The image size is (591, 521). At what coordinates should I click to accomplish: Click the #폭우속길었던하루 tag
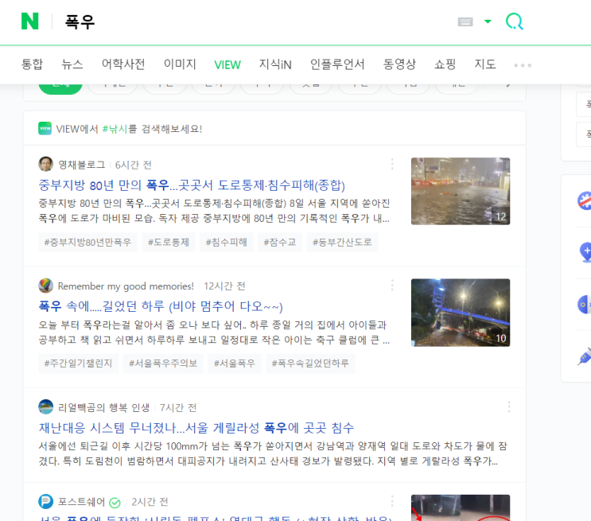310,364
